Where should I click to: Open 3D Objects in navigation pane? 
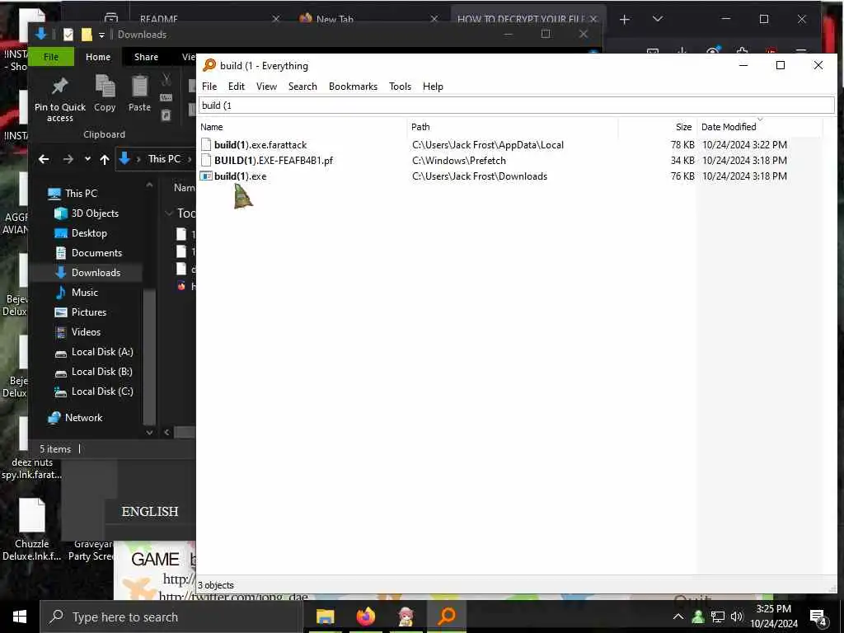[x=95, y=213]
